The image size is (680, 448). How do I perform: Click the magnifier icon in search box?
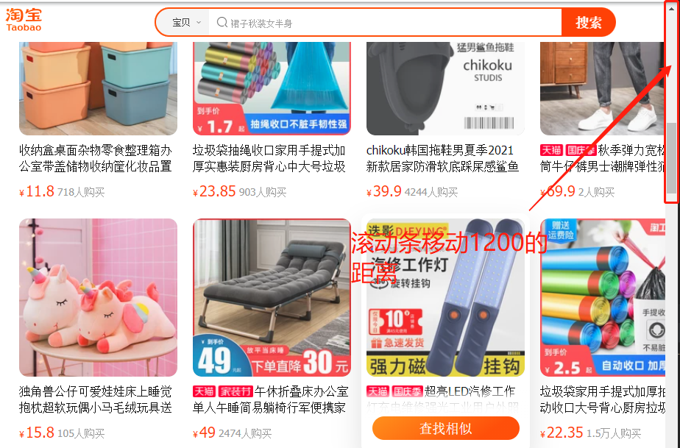pyautogui.click(x=222, y=22)
